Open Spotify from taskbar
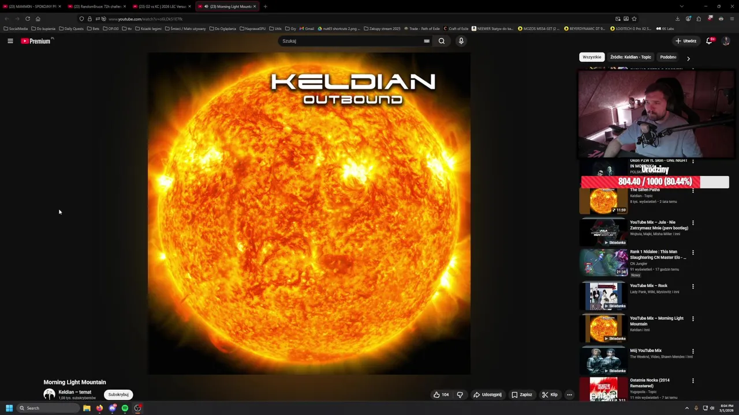Image resolution: width=739 pixels, height=415 pixels. click(125, 408)
